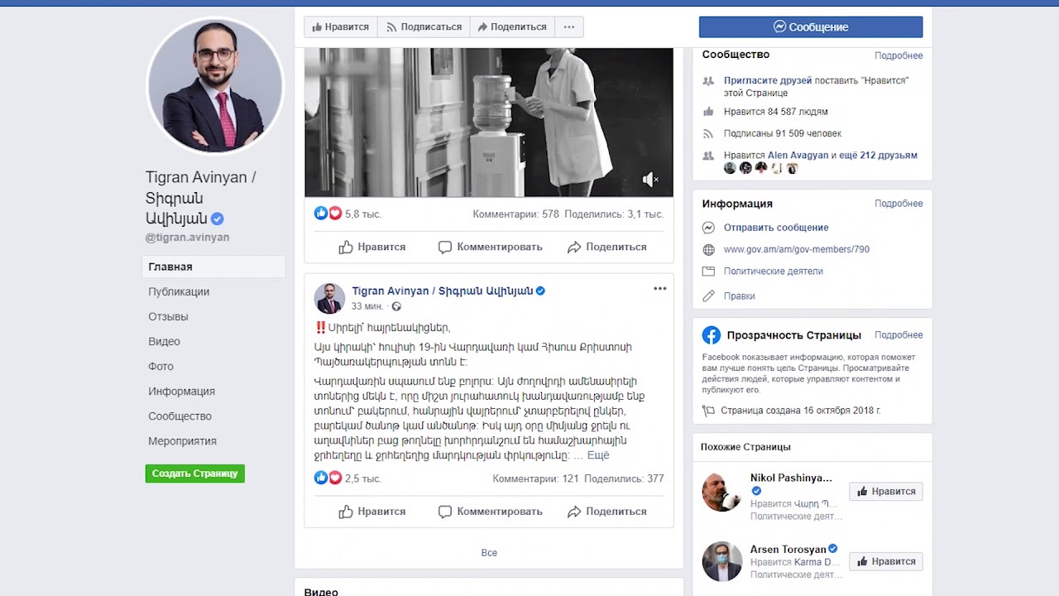Viewport: 1059px width, 596px height.
Task: Select Публикации in the sidebar menu
Action: tap(179, 291)
